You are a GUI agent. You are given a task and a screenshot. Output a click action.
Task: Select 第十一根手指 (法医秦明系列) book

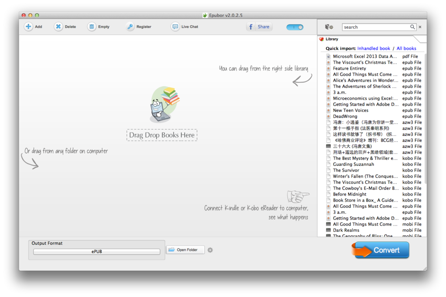tap(374, 128)
